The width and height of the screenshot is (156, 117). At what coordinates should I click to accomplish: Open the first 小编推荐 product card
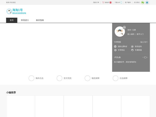tap(21, 106)
